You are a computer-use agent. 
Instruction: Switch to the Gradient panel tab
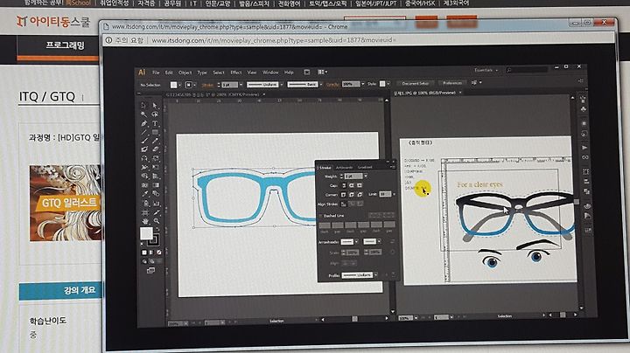coord(365,167)
